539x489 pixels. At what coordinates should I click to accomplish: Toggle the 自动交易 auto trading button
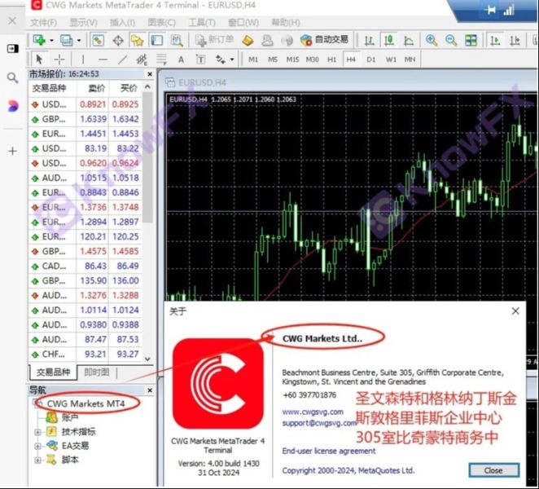tap(324, 40)
